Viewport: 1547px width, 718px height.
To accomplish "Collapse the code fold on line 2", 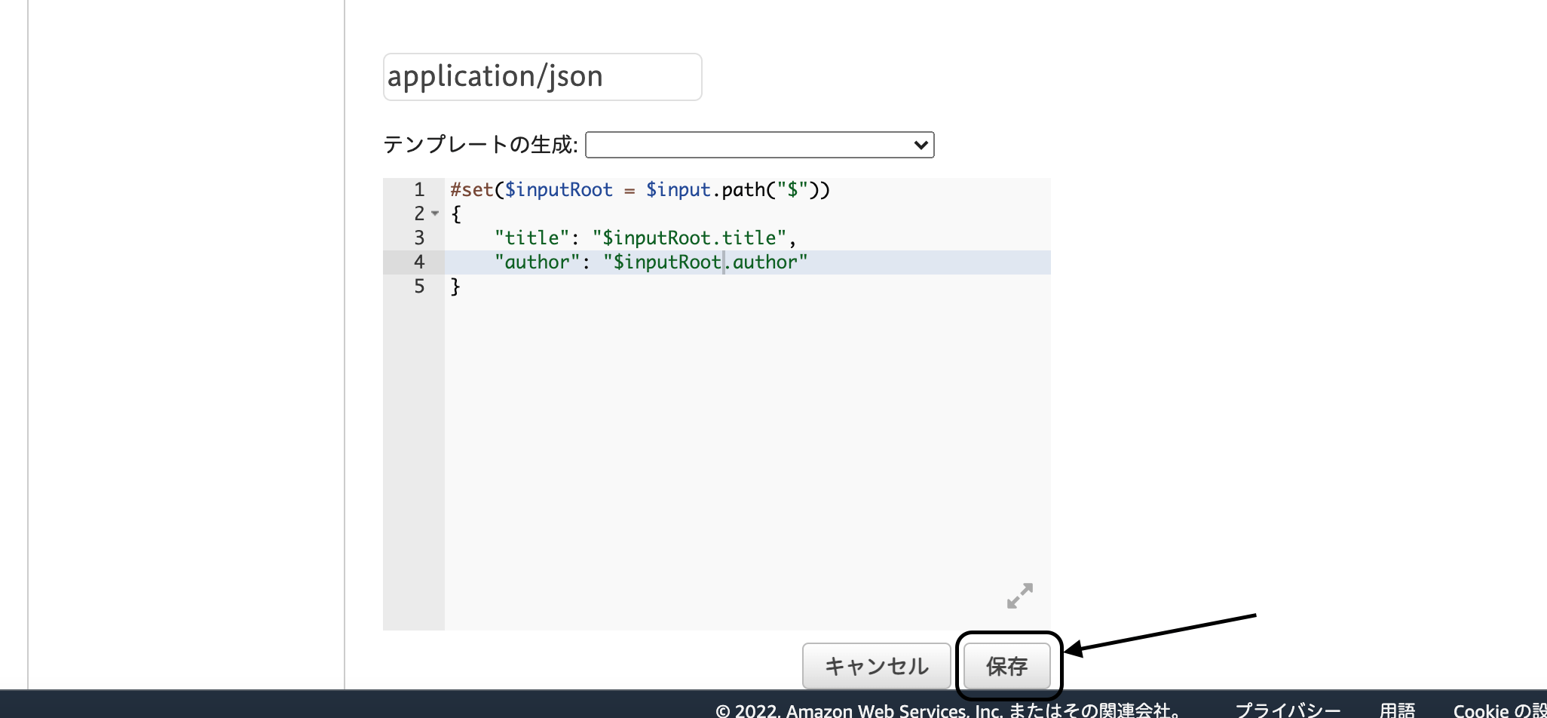I will pos(435,214).
